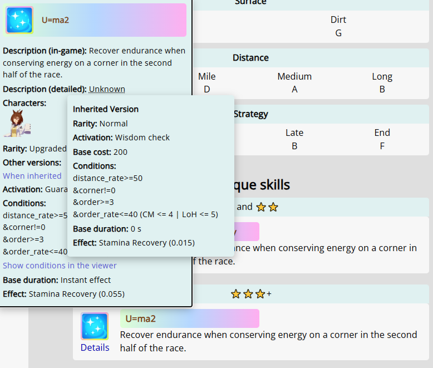
Task: Click the 'Other versions:' label
Action: coord(32,163)
